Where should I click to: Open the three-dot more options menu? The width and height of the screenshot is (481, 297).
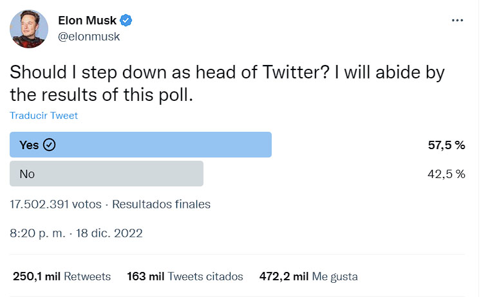tap(457, 21)
